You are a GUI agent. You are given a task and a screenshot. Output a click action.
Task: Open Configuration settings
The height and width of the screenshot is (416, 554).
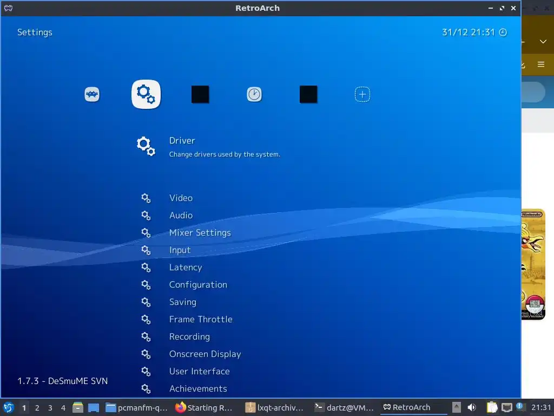pyautogui.click(x=198, y=285)
